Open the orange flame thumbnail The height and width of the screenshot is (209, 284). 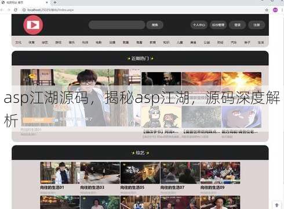click(x=201, y=83)
